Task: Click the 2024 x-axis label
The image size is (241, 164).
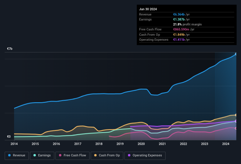Action: pyautogui.click(x=226, y=144)
